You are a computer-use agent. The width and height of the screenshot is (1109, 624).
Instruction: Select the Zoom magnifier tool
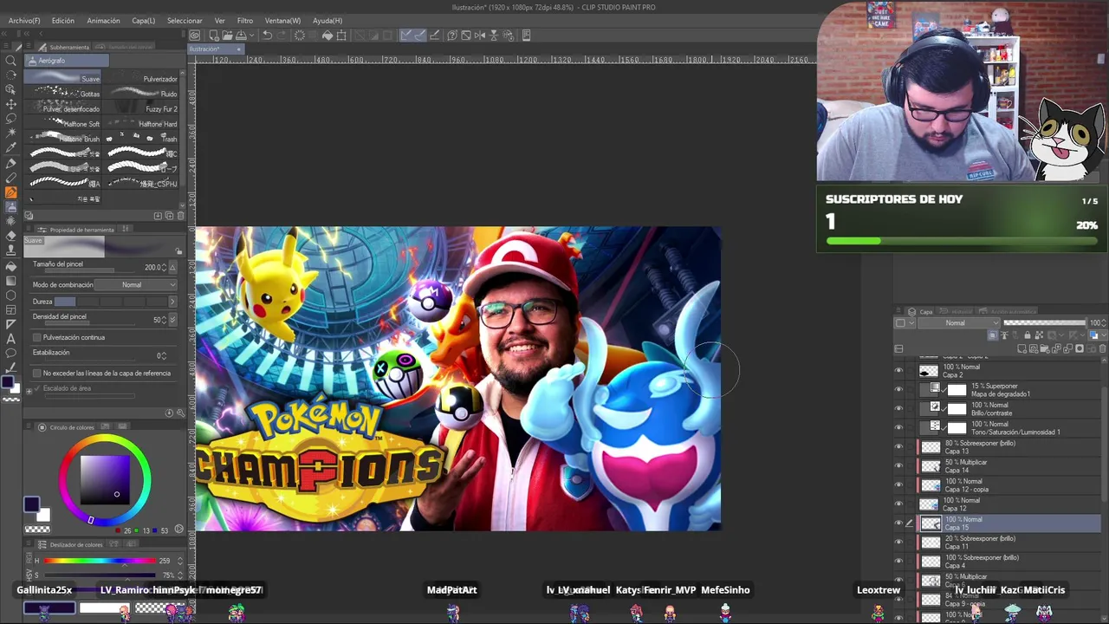coord(11,60)
